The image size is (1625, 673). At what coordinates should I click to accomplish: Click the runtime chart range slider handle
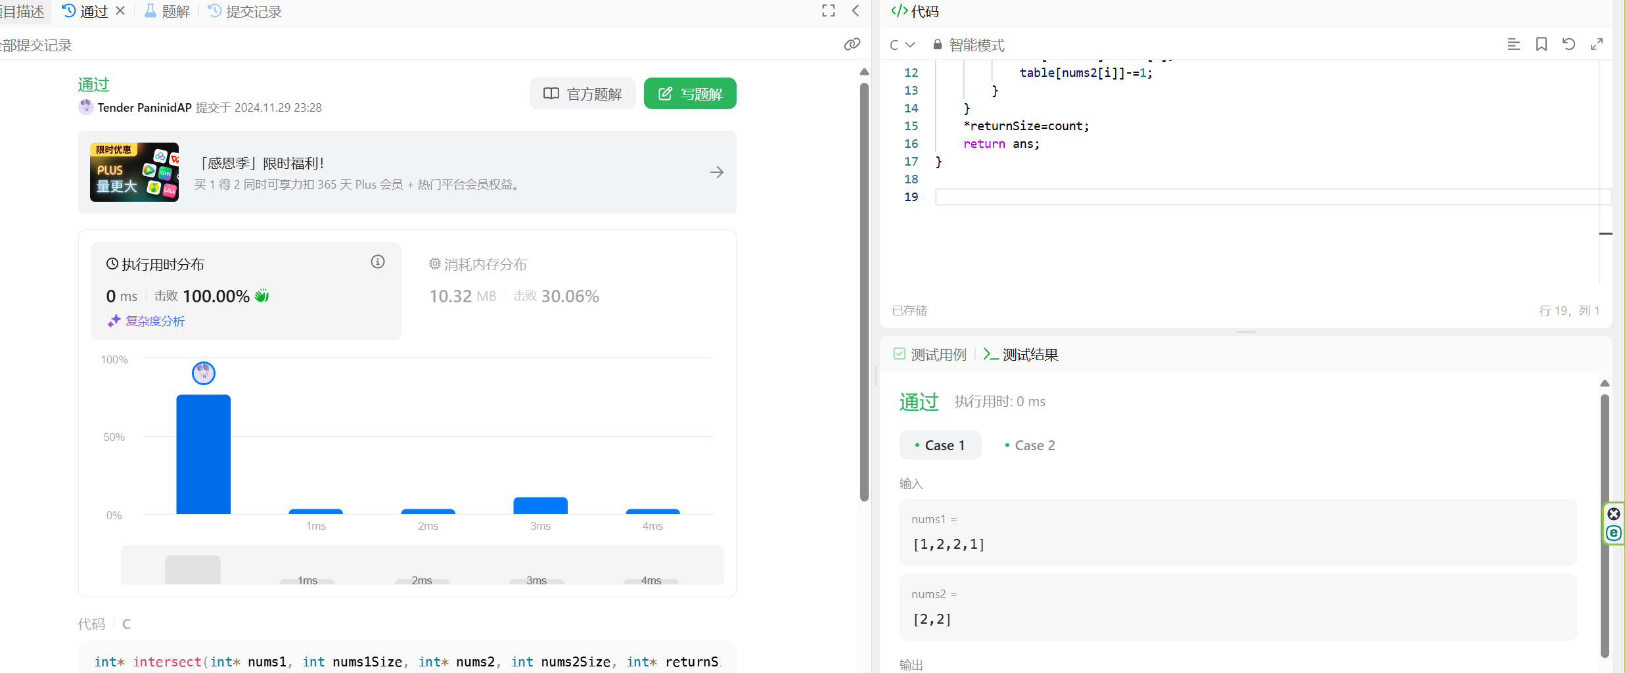pos(193,569)
